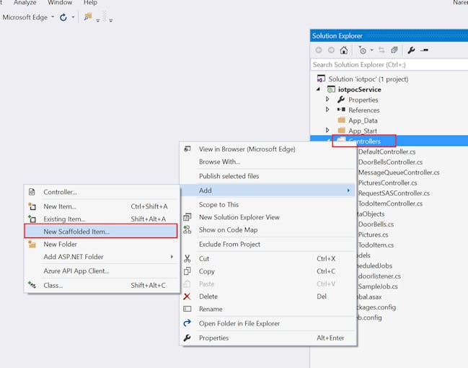Choose Class... in the Add submenu
The width and height of the screenshot is (468, 368).
[102, 285]
